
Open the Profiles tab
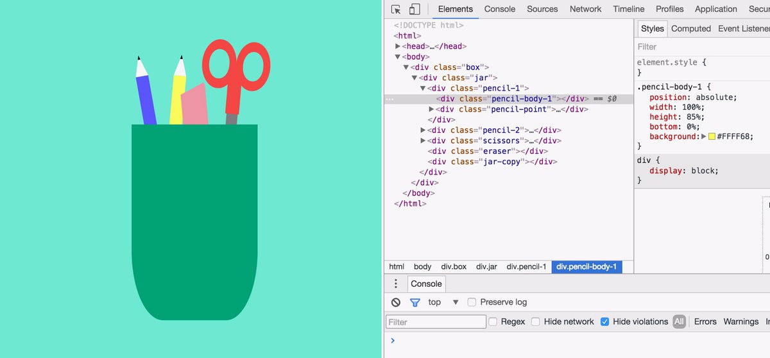tap(670, 9)
